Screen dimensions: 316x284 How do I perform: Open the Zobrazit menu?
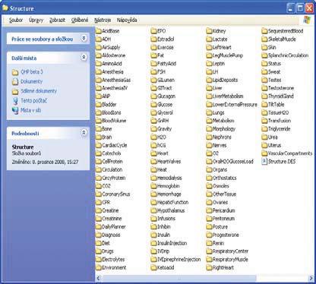coord(57,20)
